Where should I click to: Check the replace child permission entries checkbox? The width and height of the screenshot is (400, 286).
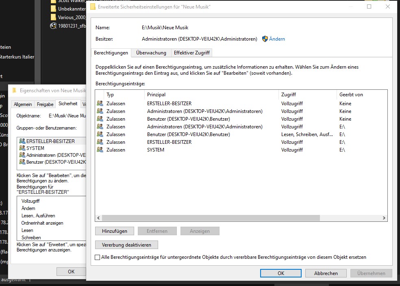click(x=97, y=257)
